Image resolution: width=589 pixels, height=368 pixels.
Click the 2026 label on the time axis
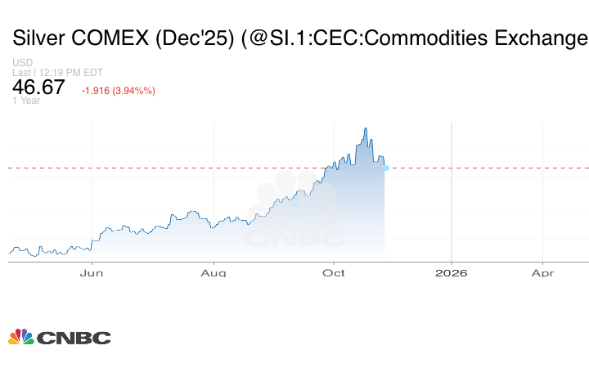452,272
